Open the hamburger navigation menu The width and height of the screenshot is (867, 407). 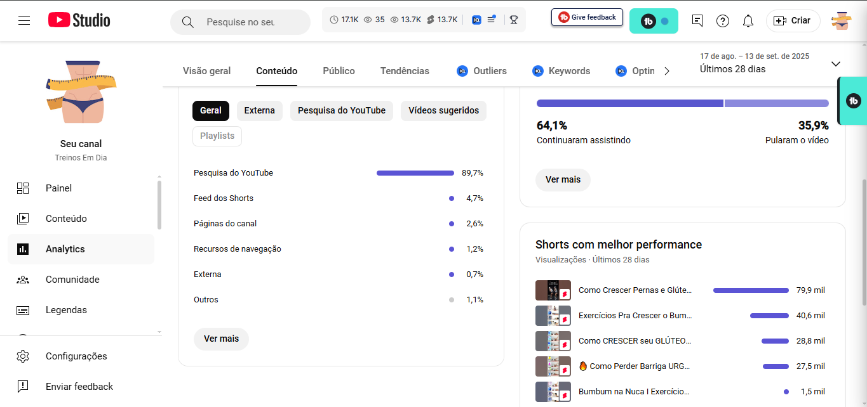[x=24, y=21]
